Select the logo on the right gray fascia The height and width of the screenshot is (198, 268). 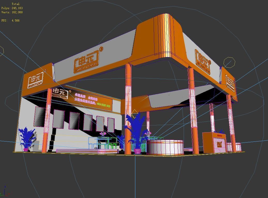tap(202, 62)
